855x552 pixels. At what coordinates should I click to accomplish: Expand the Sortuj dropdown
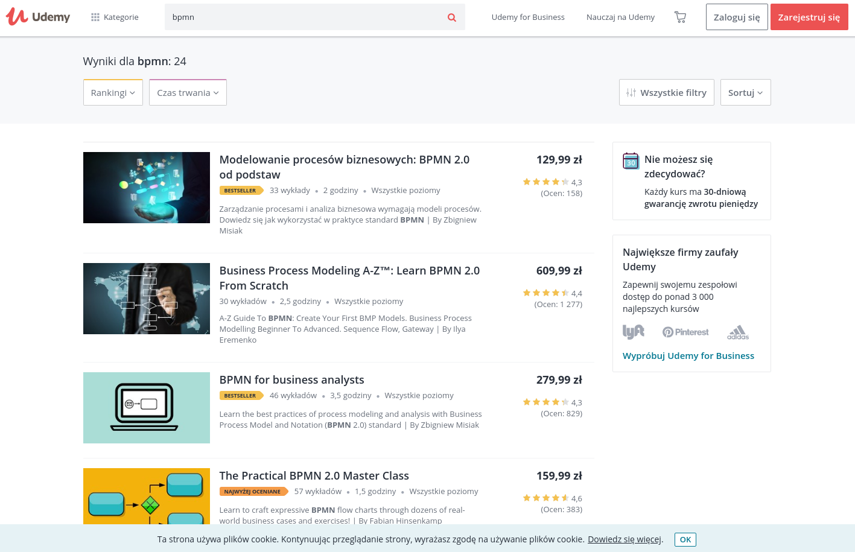tap(745, 92)
